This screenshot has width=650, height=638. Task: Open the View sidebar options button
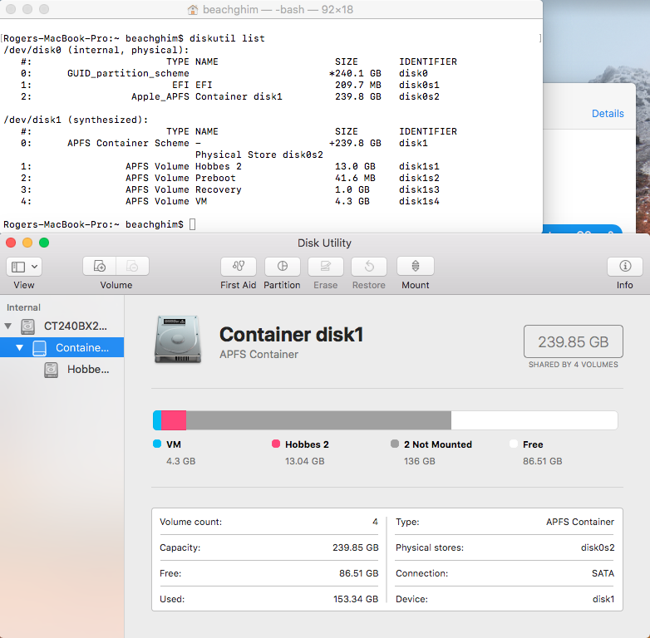23,267
